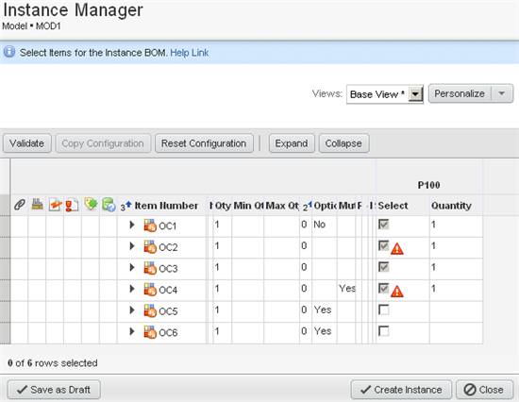The image size is (519, 402).
Task: Click the OC5 item icon
Action: pyautogui.click(x=150, y=311)
